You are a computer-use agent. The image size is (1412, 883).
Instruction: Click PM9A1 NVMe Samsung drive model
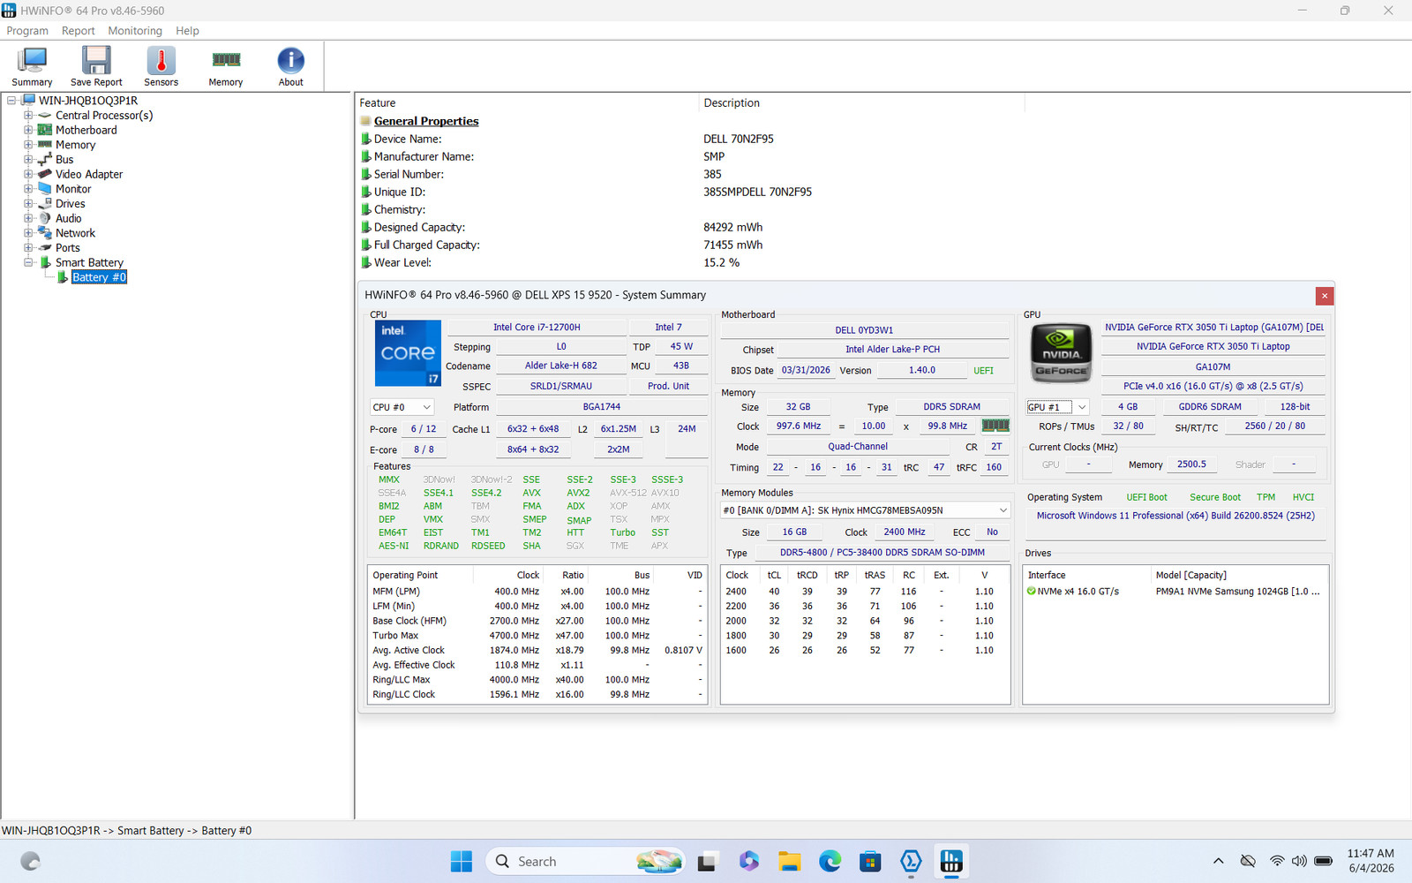pyautogui.click(x=1237, y=592)
